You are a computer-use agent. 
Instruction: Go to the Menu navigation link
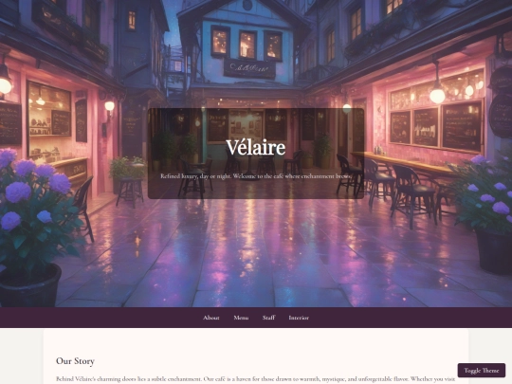[241, 318]
